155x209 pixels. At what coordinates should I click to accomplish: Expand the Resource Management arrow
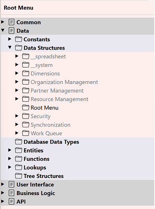pos(17,99)
